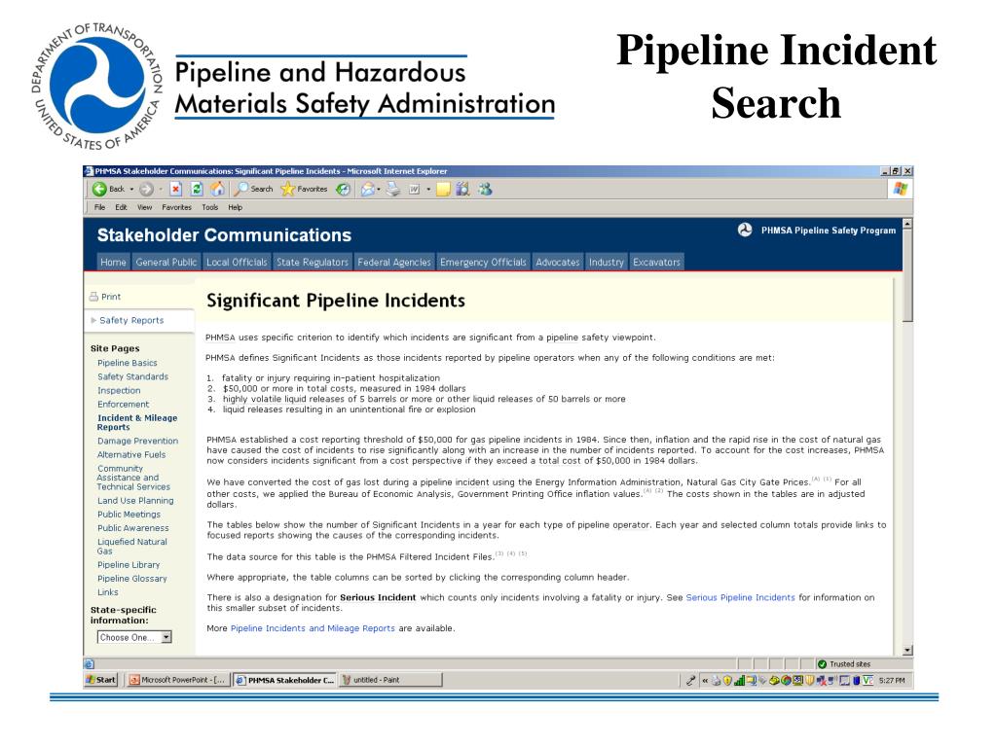The height and width of the screenshot is (747, 997).
Task: Open the Public Awareness link
Action: [132, 528]
